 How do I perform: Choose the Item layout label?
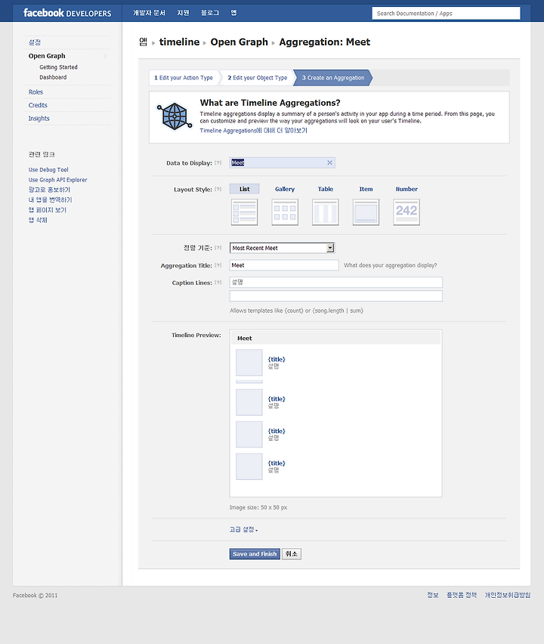tap(366, 189)
